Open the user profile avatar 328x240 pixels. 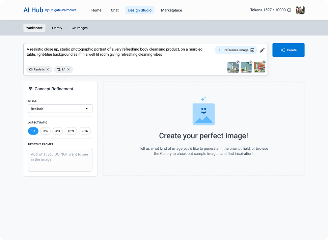tap(300, 10)
